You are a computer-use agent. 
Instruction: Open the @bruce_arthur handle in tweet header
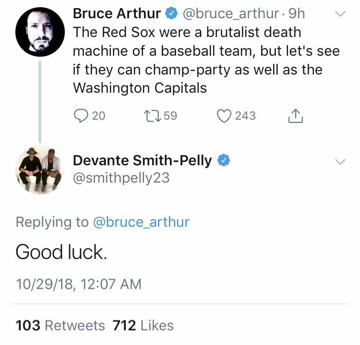[230, 14]
